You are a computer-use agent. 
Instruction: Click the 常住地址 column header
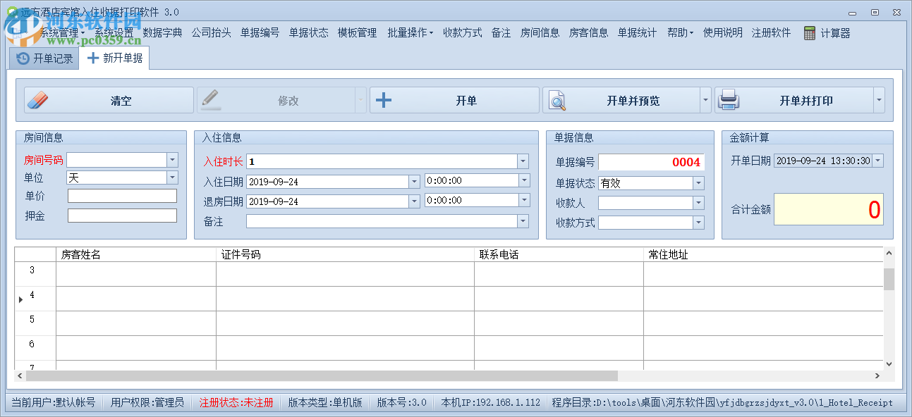click(763, 254)
